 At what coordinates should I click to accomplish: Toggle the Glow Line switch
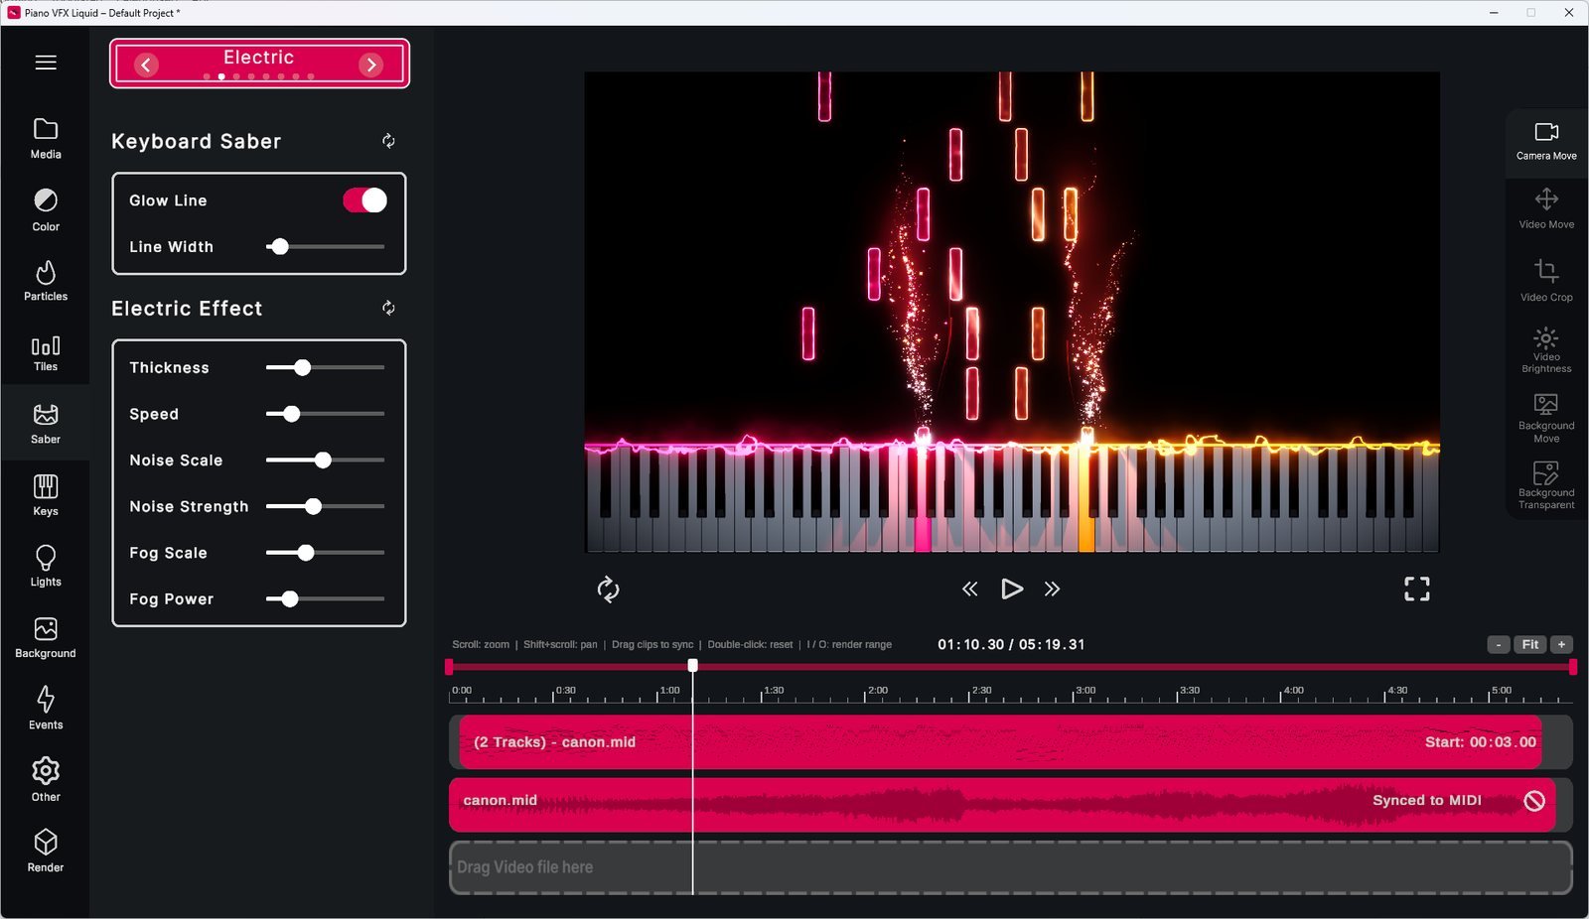coord(364,200)
